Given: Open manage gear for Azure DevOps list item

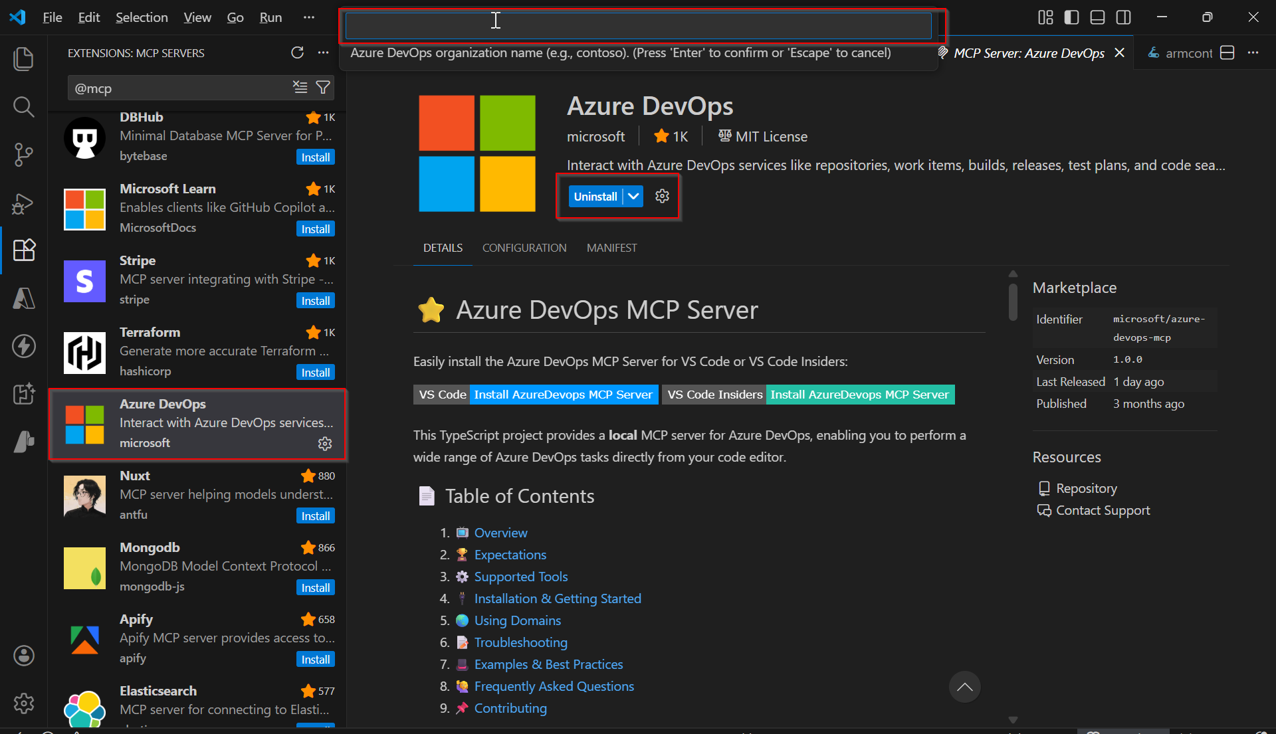Looking at the screenshot, I should 325,443.
